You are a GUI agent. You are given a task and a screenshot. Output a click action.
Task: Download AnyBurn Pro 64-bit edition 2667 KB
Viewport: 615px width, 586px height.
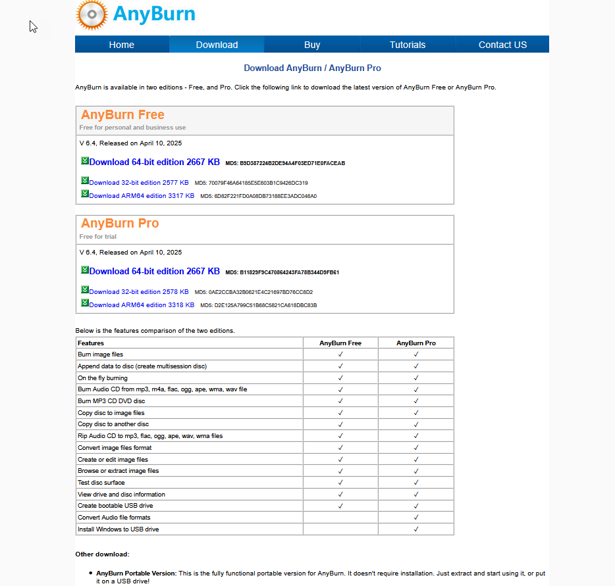coord(155,272)
